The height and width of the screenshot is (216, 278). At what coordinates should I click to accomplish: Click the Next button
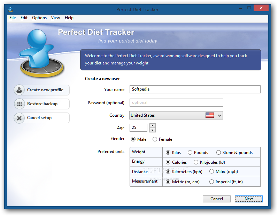tap(249, 199)
